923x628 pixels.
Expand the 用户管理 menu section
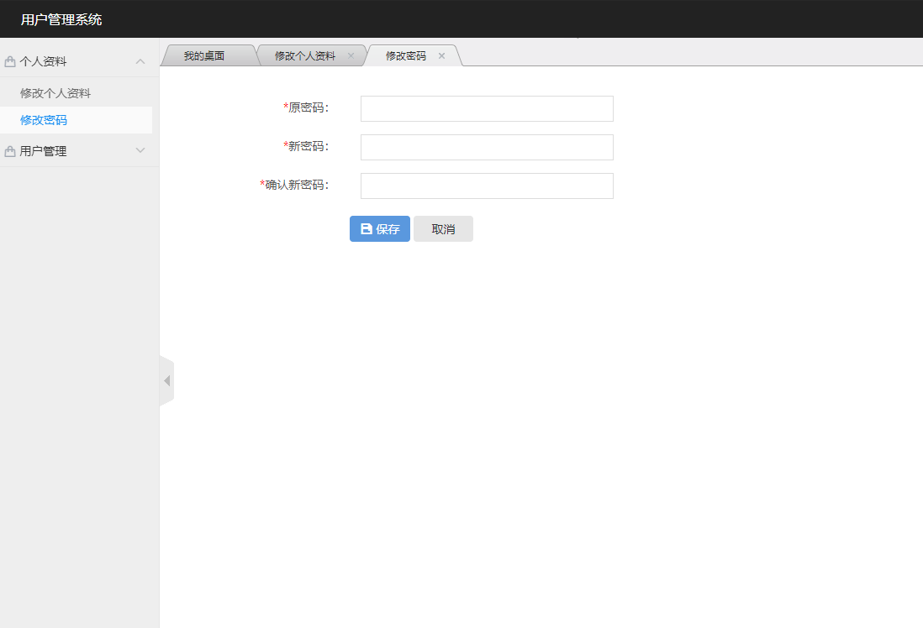click(x=140, y=150)
